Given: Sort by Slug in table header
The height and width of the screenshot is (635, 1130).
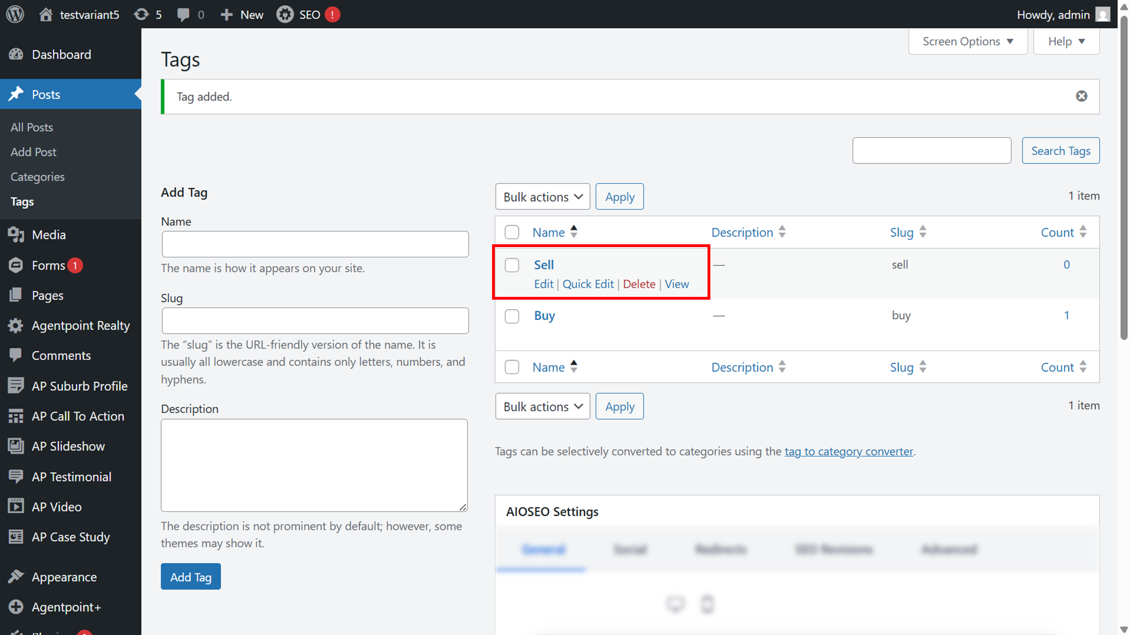Looking at the screenshot, I should 908,232.
